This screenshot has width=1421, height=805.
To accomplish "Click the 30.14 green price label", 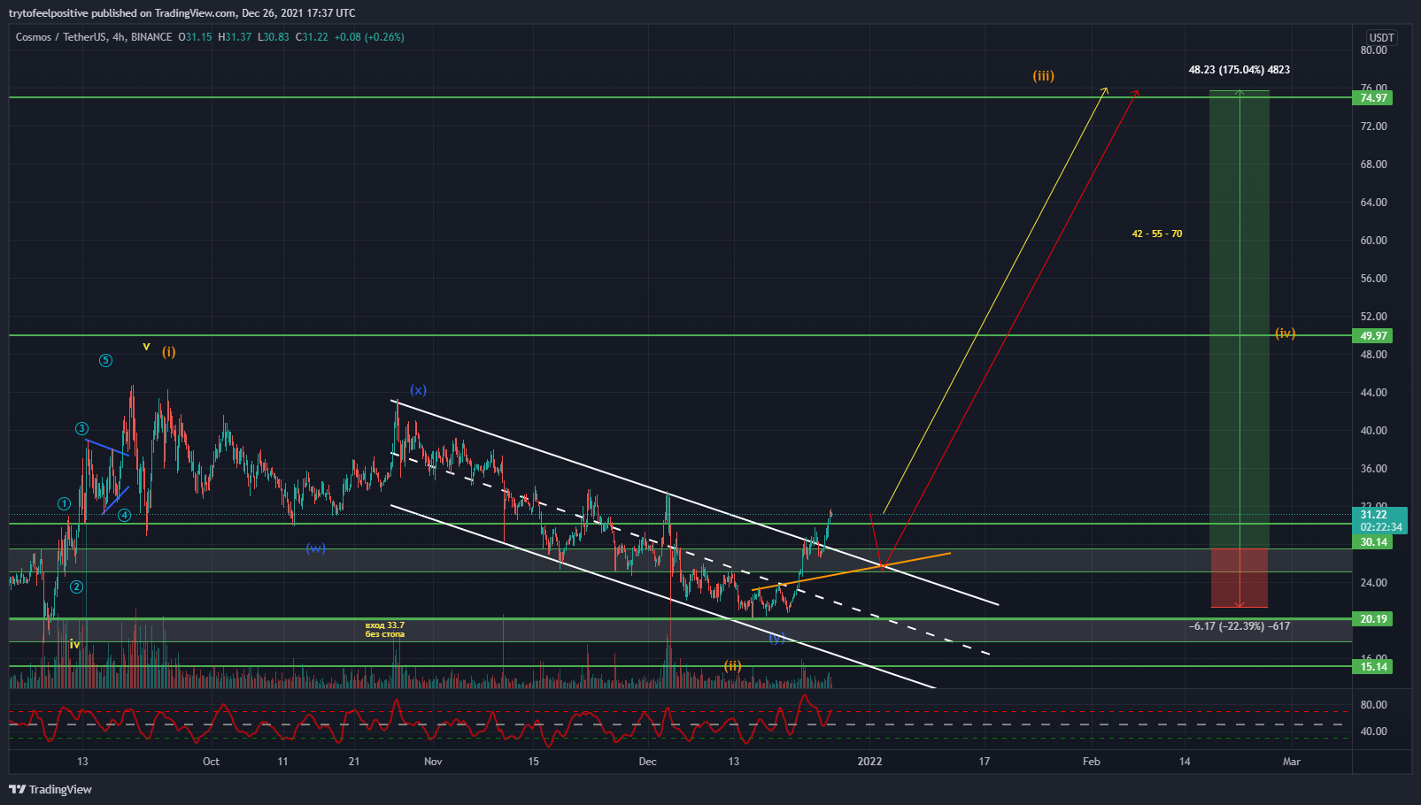I will point(1373,542).
